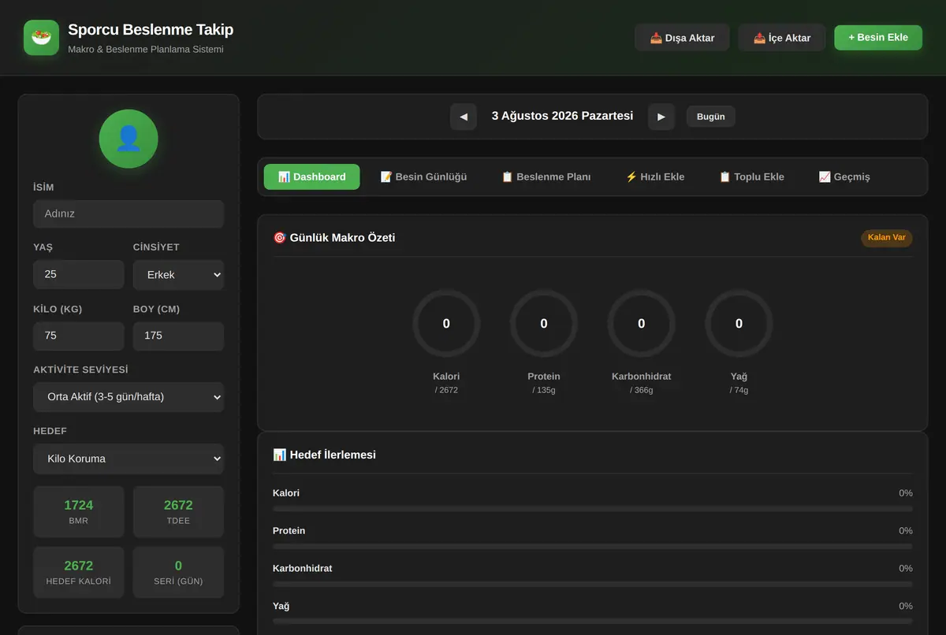
Task: Click the Yağ progress bar
Action: pos(593,622)
